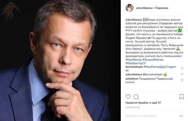Open the #ЧГУ hashtag

tap(129, 31)
